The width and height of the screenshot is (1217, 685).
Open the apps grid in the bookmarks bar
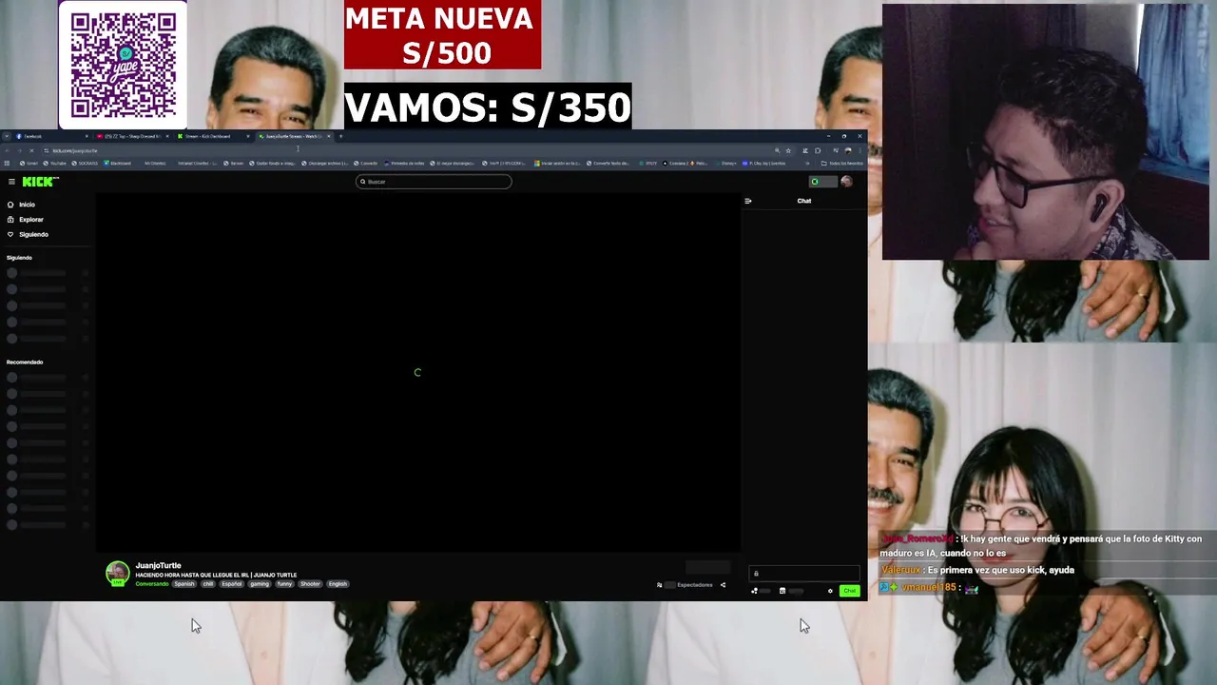click(7, 163)
